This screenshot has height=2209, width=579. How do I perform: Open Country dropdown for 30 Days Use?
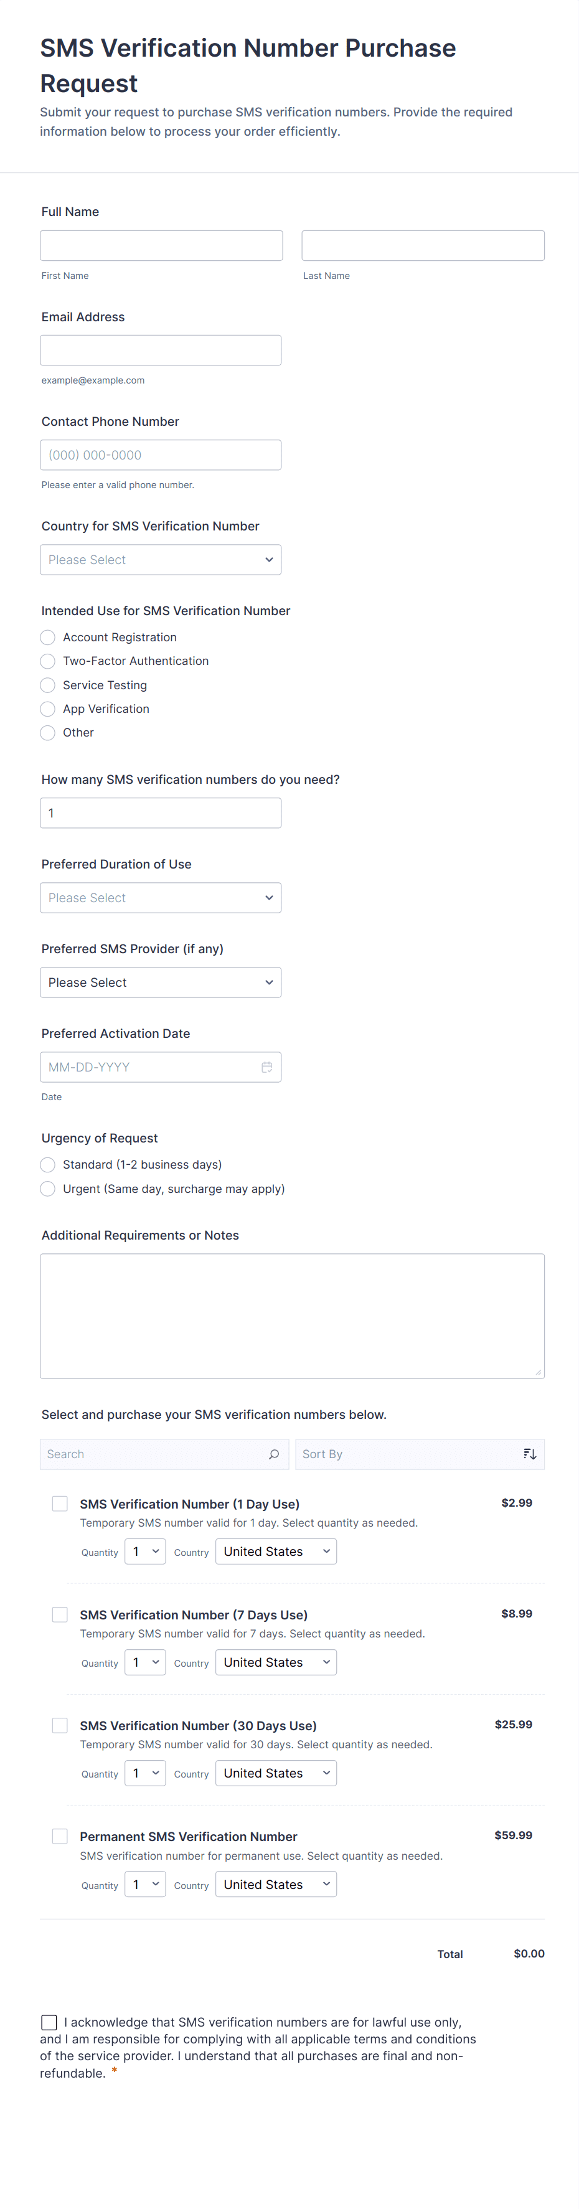pyautogui.click(x=275, y=1773)
